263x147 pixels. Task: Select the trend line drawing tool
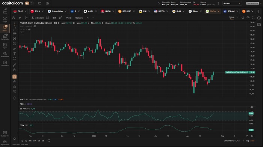tap(15, 29)
